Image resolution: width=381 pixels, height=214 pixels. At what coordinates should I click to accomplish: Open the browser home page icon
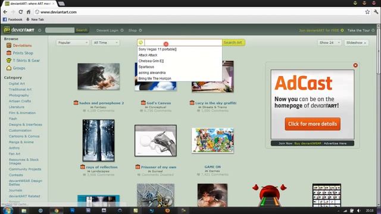(x=29, y=12)
